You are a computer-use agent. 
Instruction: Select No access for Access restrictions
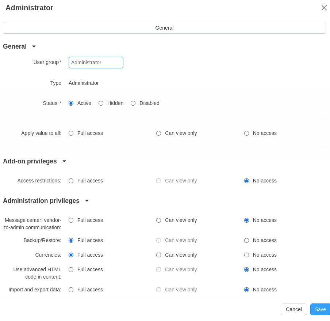point(246,181)
